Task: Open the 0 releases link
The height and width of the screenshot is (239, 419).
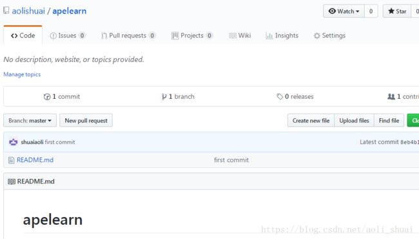Action: coord(295,96)
